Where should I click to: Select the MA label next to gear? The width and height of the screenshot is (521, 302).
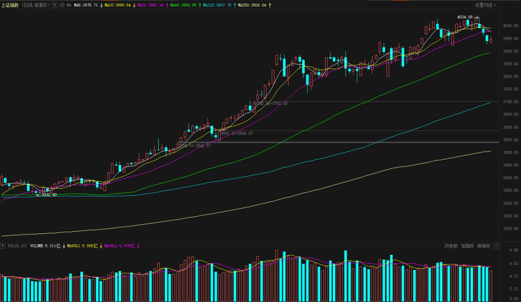tap(70, 5)
